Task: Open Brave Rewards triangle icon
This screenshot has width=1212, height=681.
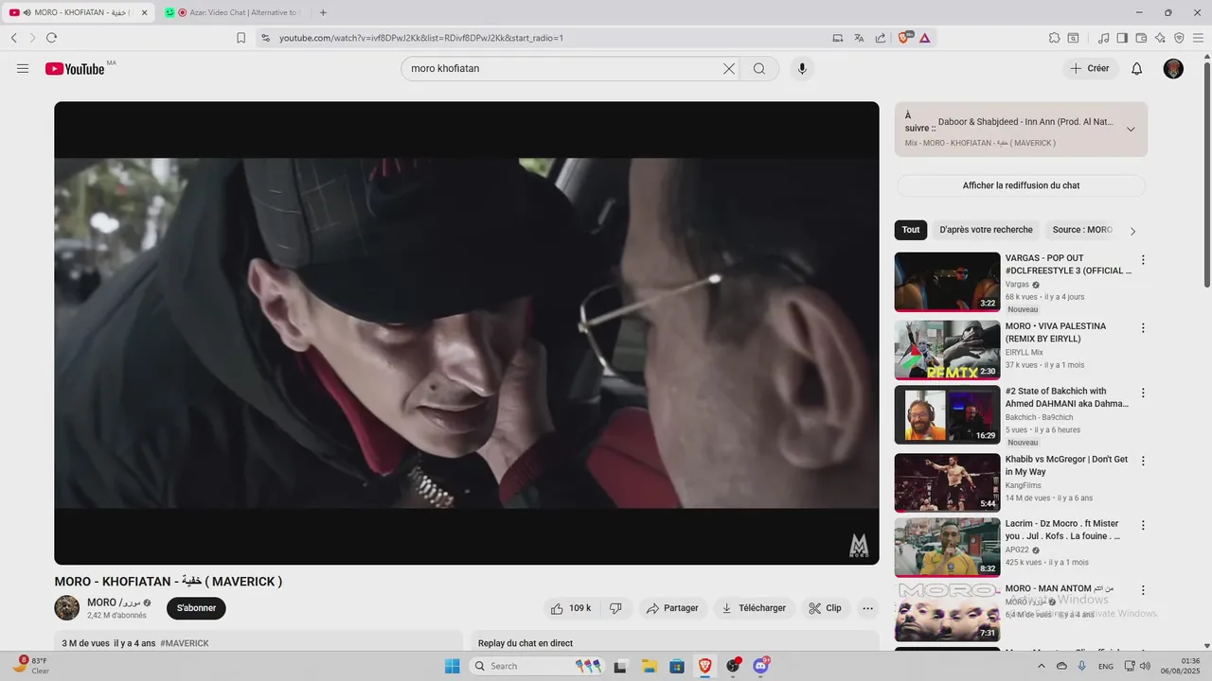Action: pos(924,38)
